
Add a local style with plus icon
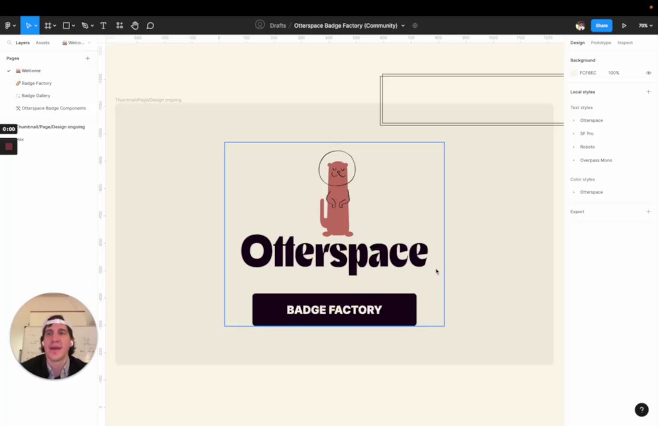[649, 92]
